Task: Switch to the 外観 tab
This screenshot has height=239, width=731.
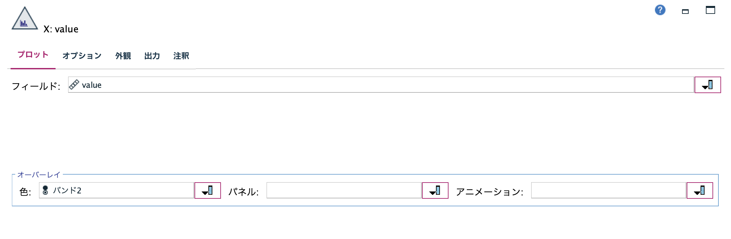Action: (x=122, y=56)
